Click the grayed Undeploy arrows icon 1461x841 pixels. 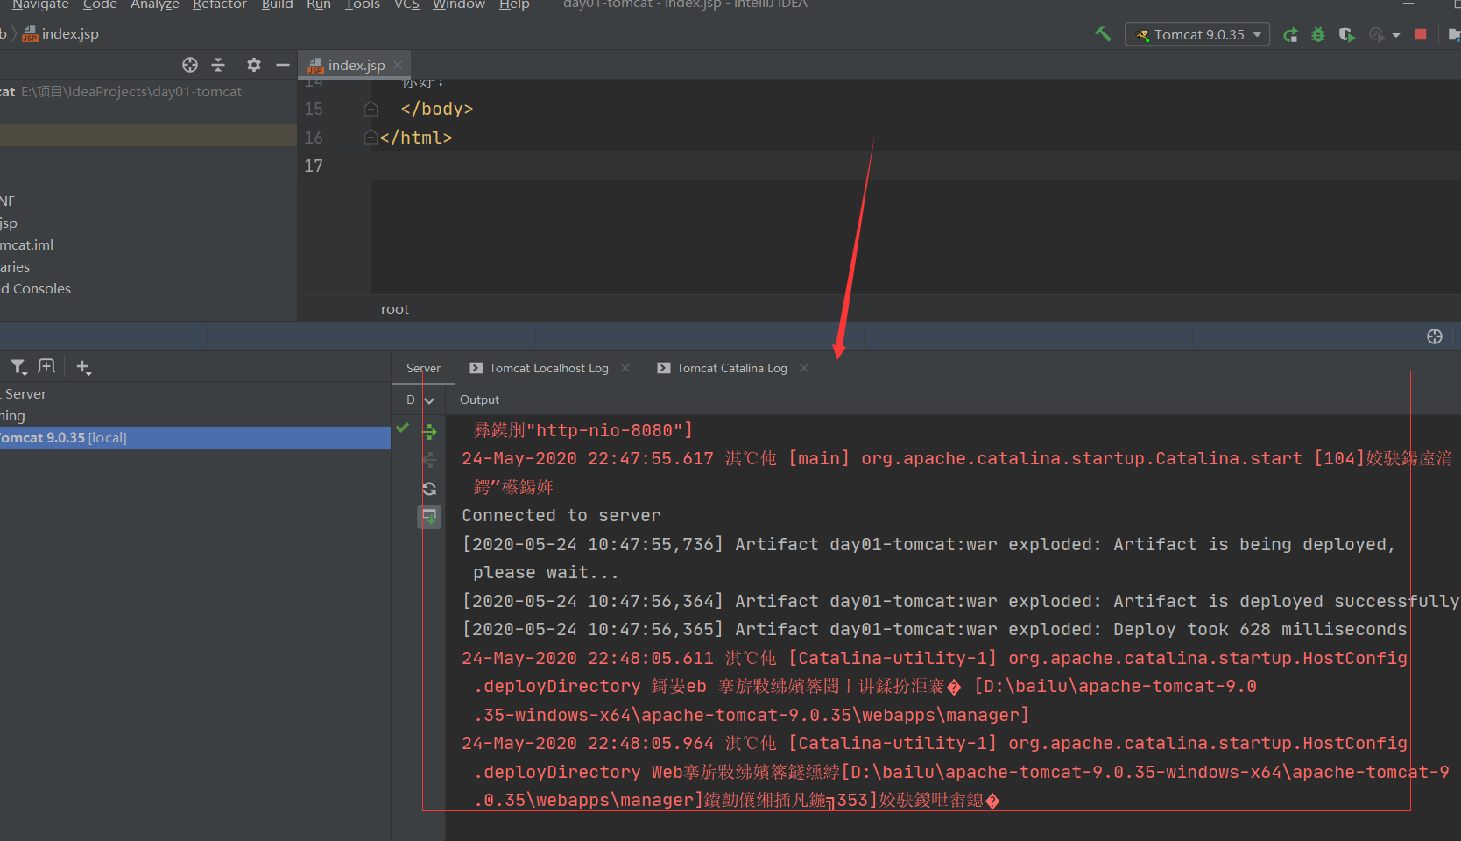[x=430, y=460]
